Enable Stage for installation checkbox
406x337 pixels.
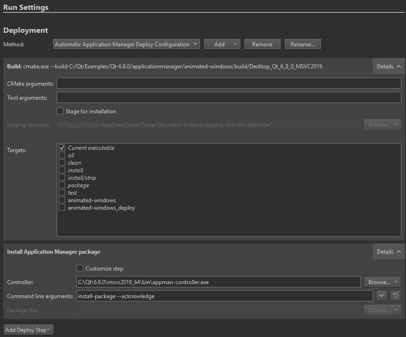point(60,111)
